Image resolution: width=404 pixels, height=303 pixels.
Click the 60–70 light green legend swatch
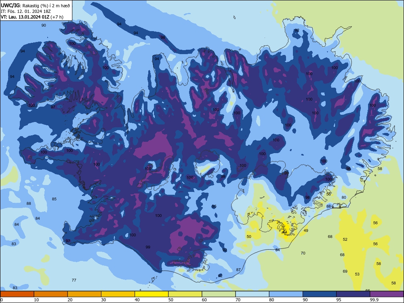[x=219, y=294]
